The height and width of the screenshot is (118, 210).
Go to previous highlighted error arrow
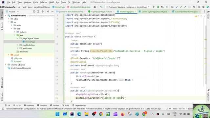point(201,16)
